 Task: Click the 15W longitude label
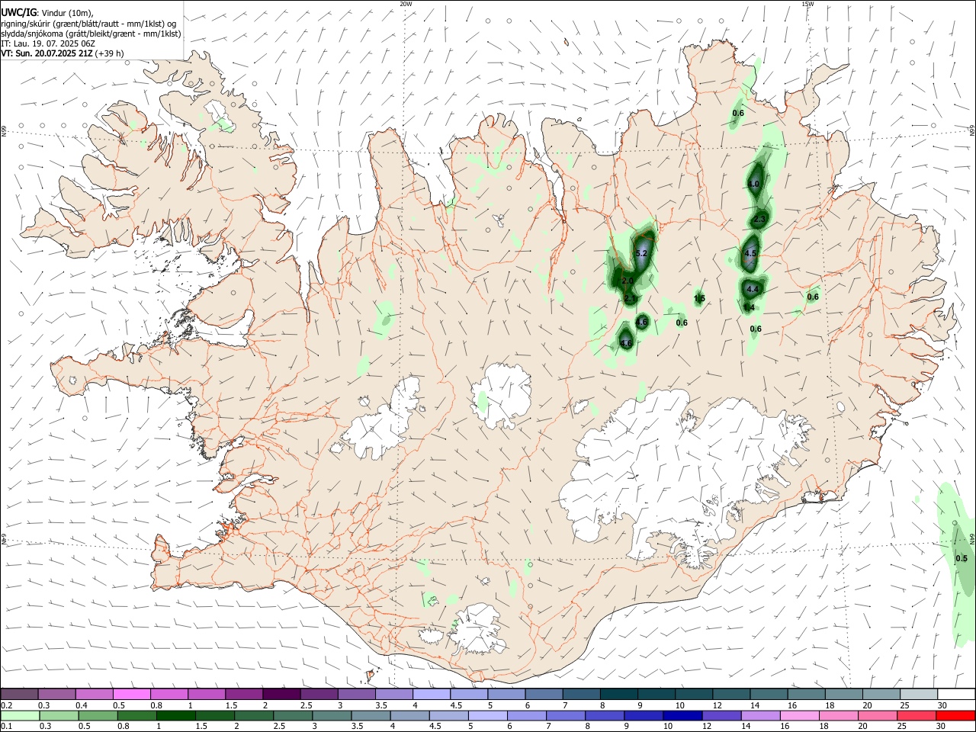(807, 4)
